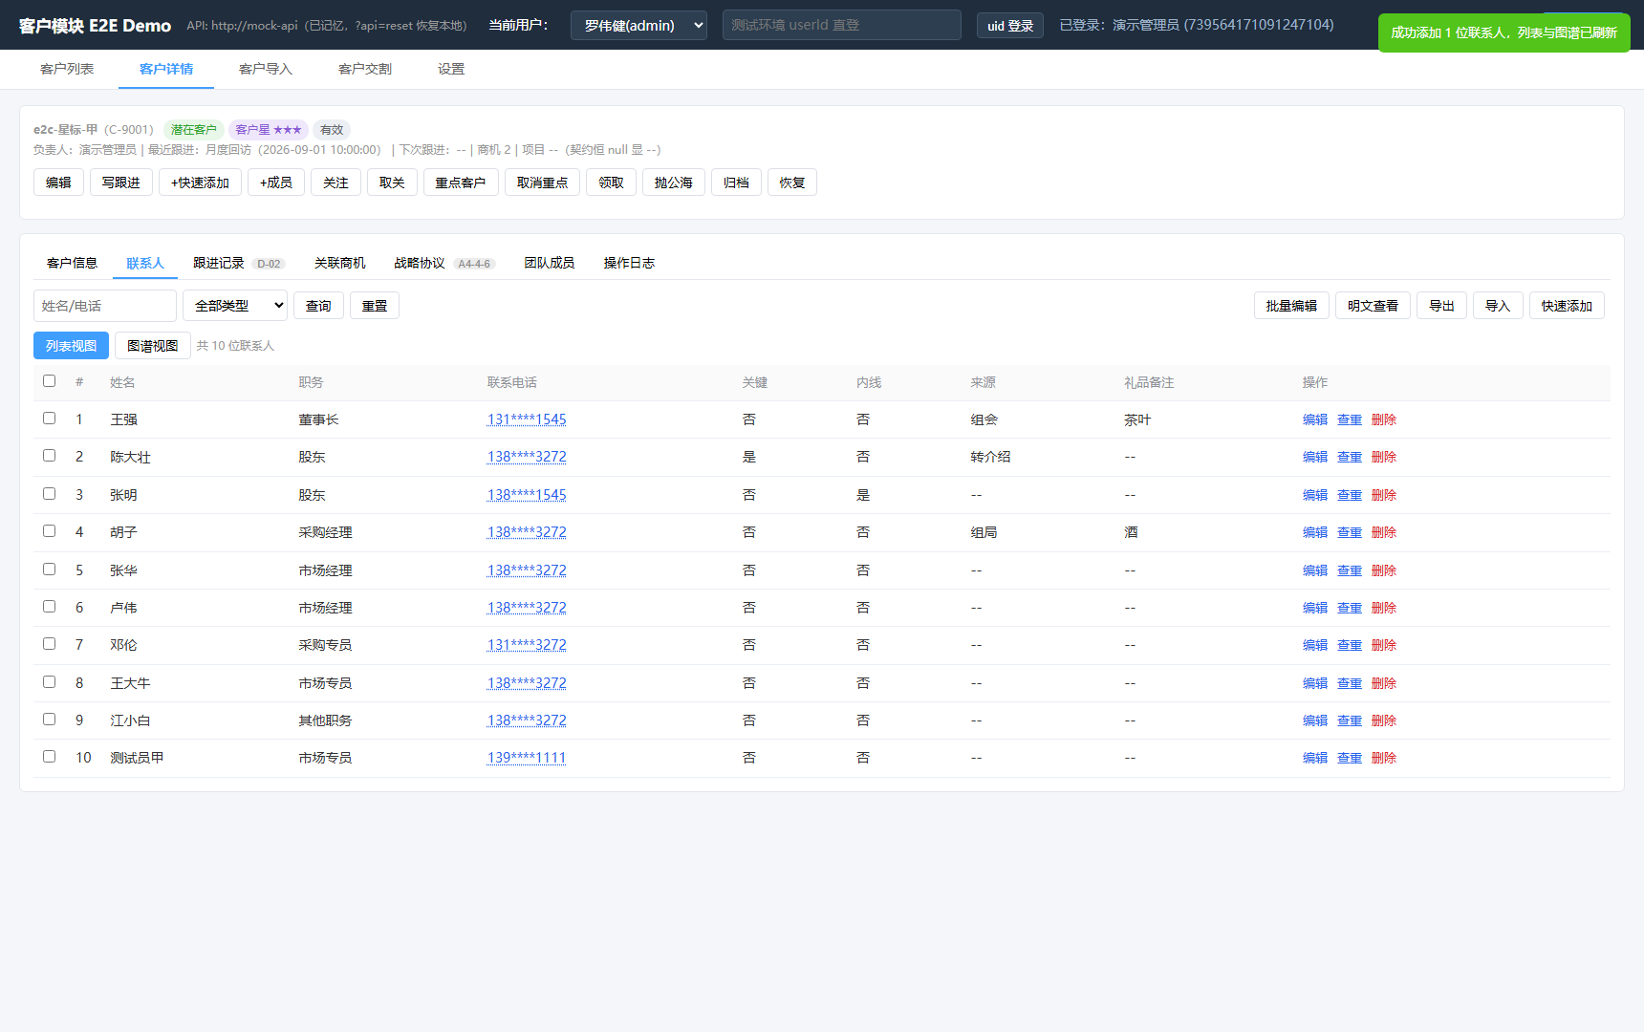Select the checkbox beside 测试员甲
This screenshot has height=1032, width=1644.
pos(49,757)
